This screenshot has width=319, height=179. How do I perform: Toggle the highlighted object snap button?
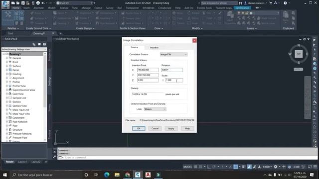(236, 167)
